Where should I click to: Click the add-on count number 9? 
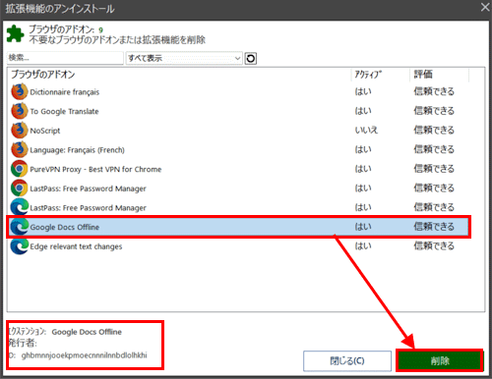point(100,30)
